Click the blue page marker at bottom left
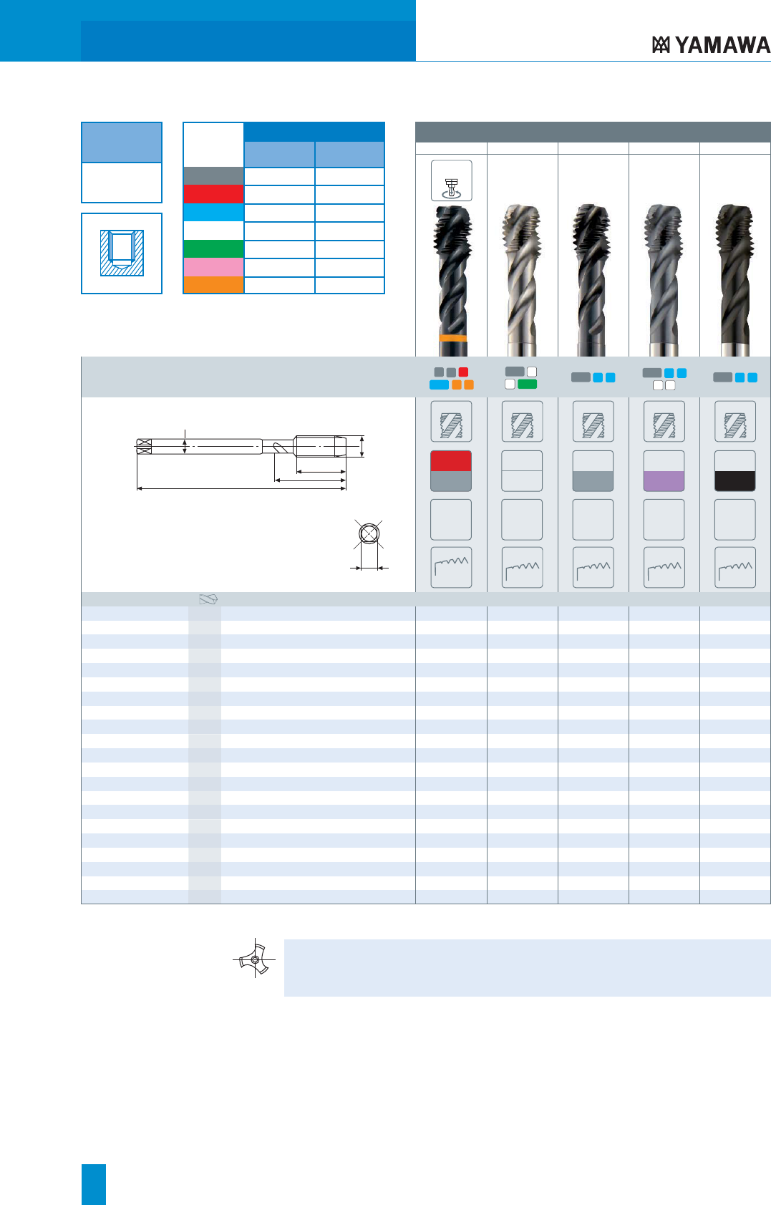Viewport: 771px width, 1205px height. [x=94, y=1184]
